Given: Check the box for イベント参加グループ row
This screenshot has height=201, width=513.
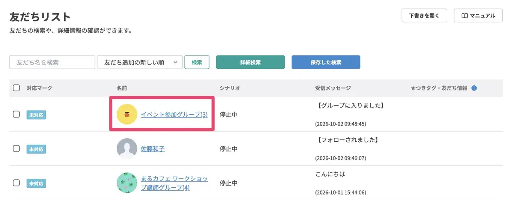Looking at the screenshot, I should (x=16, y=114).
